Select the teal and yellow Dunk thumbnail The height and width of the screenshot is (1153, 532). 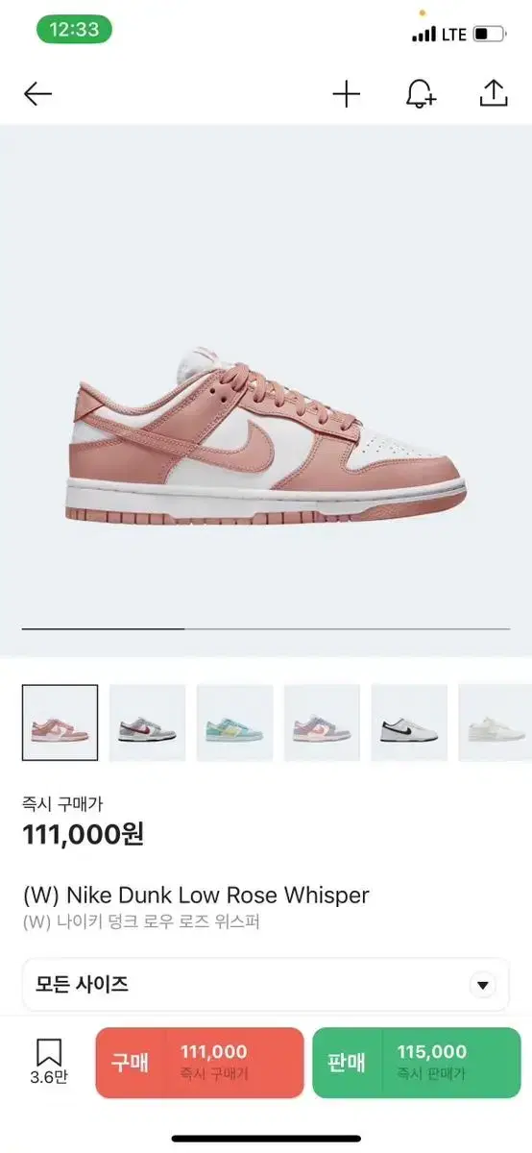(234, 723)
